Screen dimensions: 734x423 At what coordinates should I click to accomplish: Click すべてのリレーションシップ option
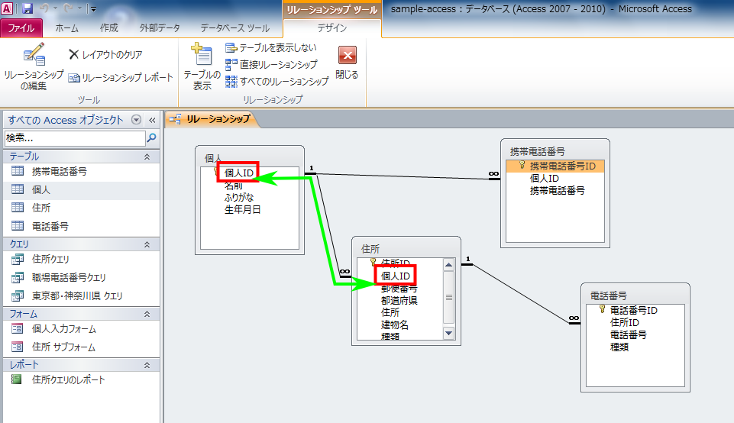(277, 82)
